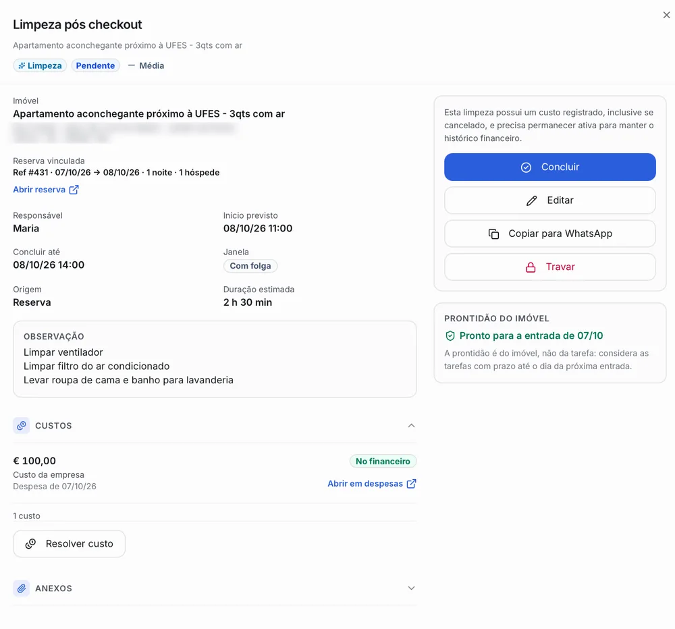Click the bold property name under Imóvel
This screenshot has height=629, width=675.
tap(149, 113)
